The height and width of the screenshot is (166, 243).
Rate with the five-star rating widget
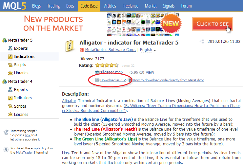[x=107, y=65]
